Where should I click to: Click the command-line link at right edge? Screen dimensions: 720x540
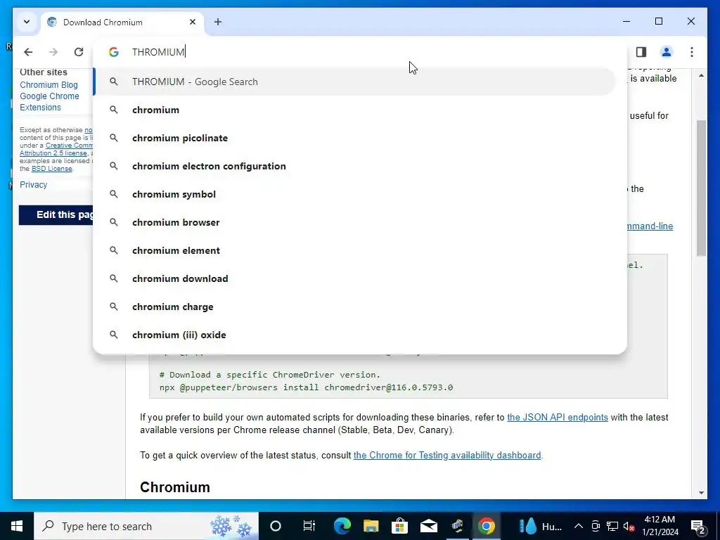click(x=650, y=226)
